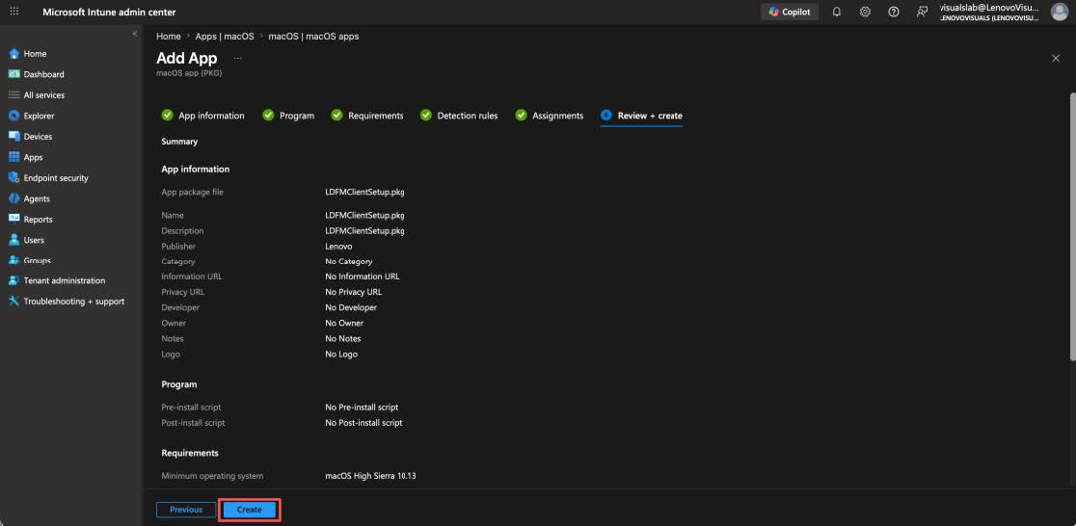Open the notifications bell icon
This screenshot has height=526, width=1076.
click(x=837, y=12)
